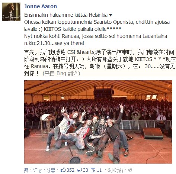Viewport: 176px width, 174px height.
Task: Click the speech bubble comments icon
Action: point(79,170)
